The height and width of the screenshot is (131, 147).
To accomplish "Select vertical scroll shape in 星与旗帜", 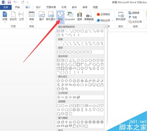I will tap(74, 126).
